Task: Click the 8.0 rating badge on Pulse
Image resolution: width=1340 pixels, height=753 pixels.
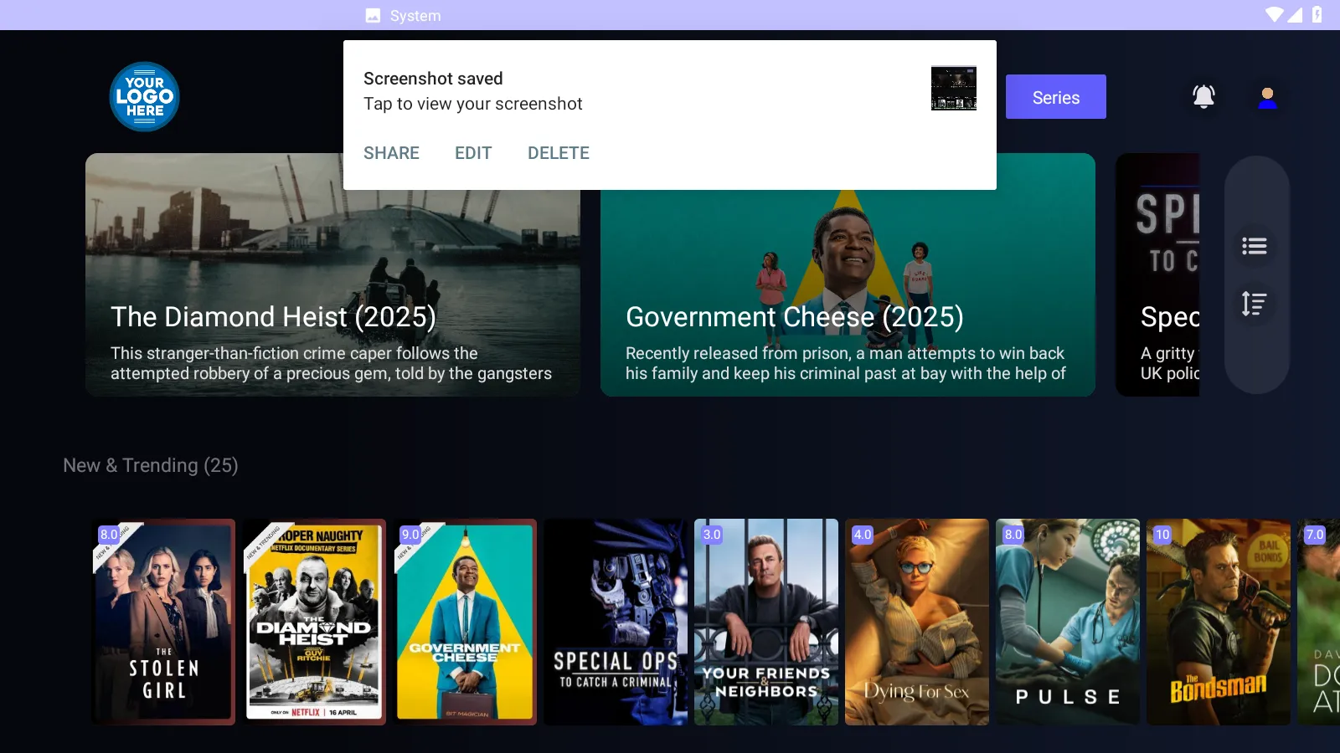Action: (1013, 535)
